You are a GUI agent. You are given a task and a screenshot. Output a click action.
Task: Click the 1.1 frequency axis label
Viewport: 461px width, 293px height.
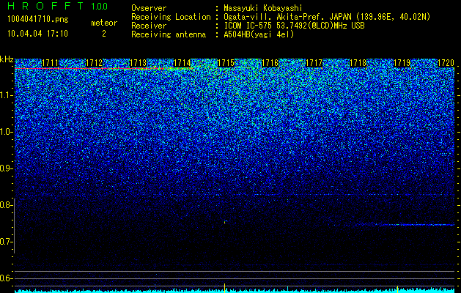point(7,95)
